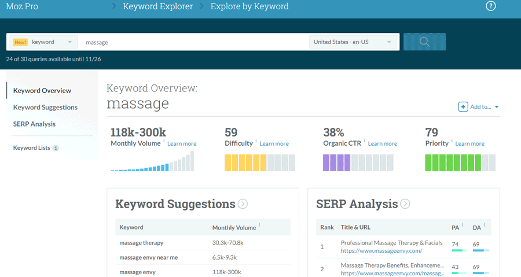Click info icon beside PA column header
Screen dimensions: 521x277
pyautogui.click(x=463, y=225)
